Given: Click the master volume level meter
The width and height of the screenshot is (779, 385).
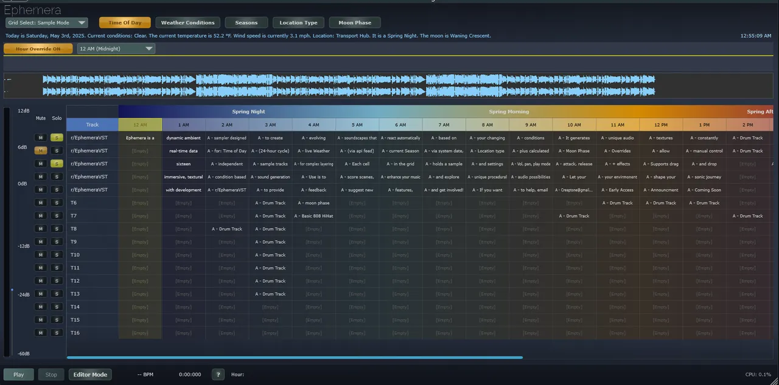Looking at the screenshot, I should click(7, 231).
